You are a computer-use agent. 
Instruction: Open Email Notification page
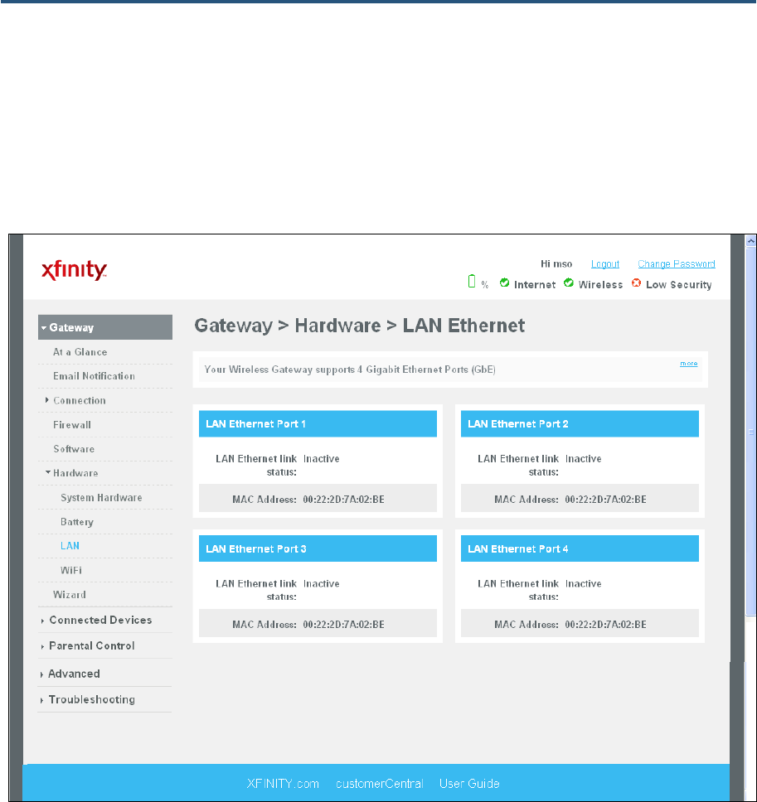[x=95, y=376]
